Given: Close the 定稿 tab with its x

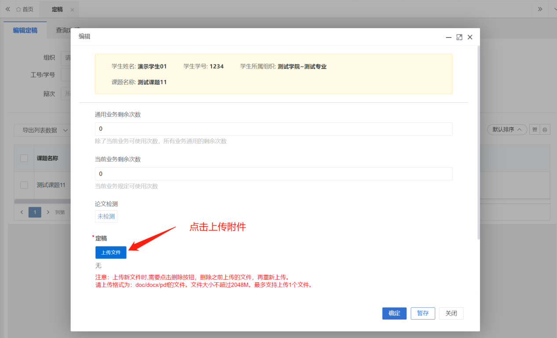Looking at the screenshot, I should 72,10.
